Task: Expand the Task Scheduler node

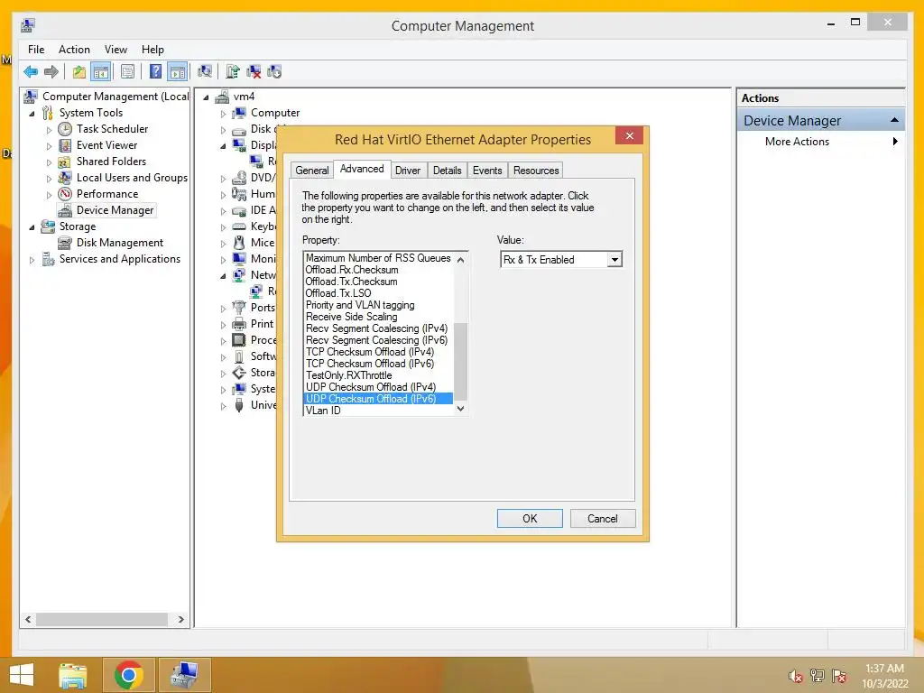Action: point(49,130)
